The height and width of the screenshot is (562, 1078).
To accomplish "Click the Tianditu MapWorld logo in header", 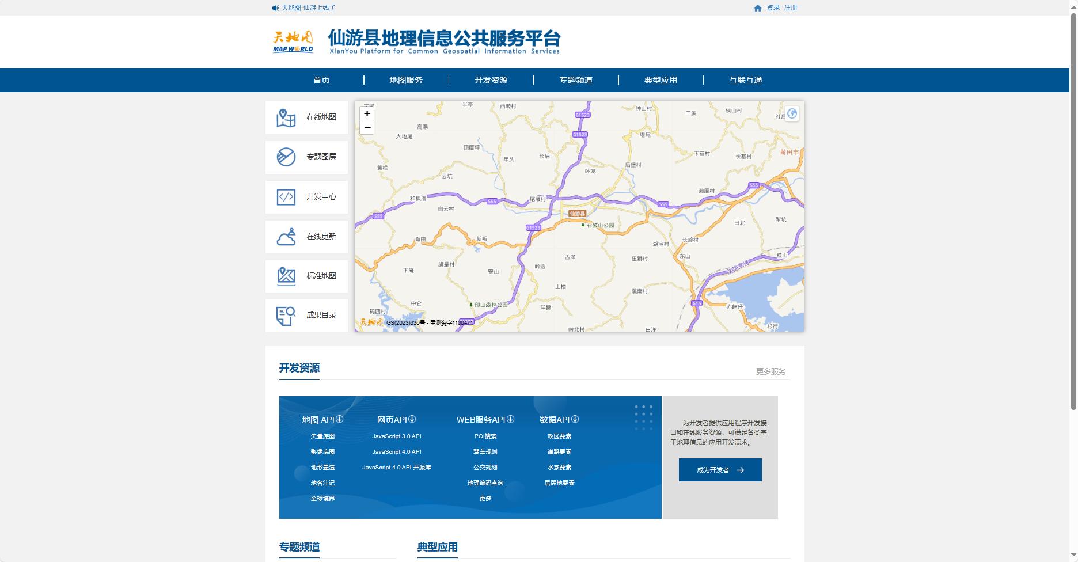I will pos(293,41).
